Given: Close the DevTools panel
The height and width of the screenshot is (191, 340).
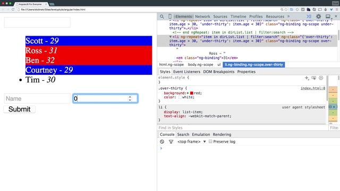Looking at the screenshot, I should (x=336, y=16).
